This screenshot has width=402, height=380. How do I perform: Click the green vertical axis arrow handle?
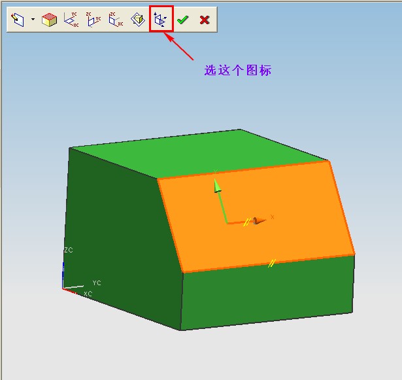coord(218,186)
